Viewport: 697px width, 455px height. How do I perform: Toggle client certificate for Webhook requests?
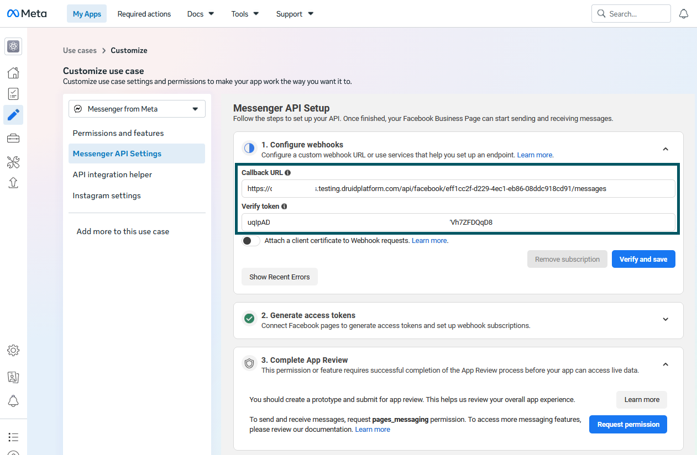click(251, 241)
